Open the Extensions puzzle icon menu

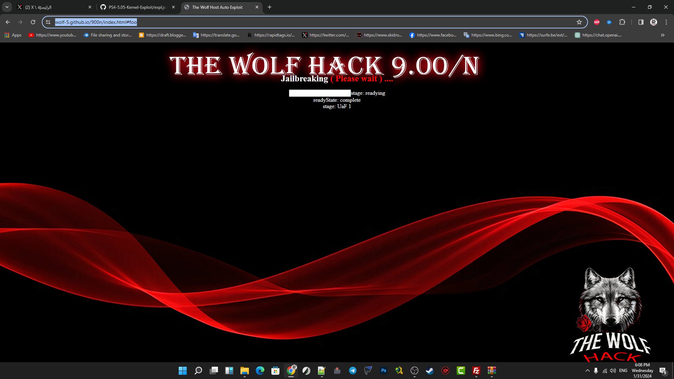click(622, 22)
